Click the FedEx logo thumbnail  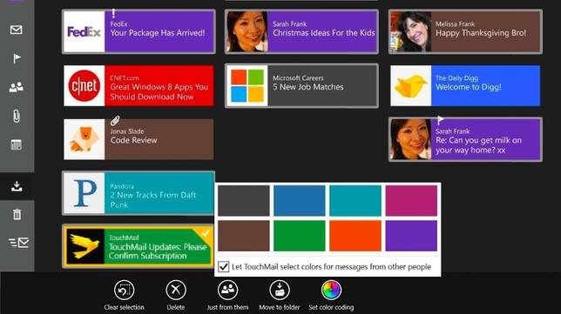(x=84, y=32)
